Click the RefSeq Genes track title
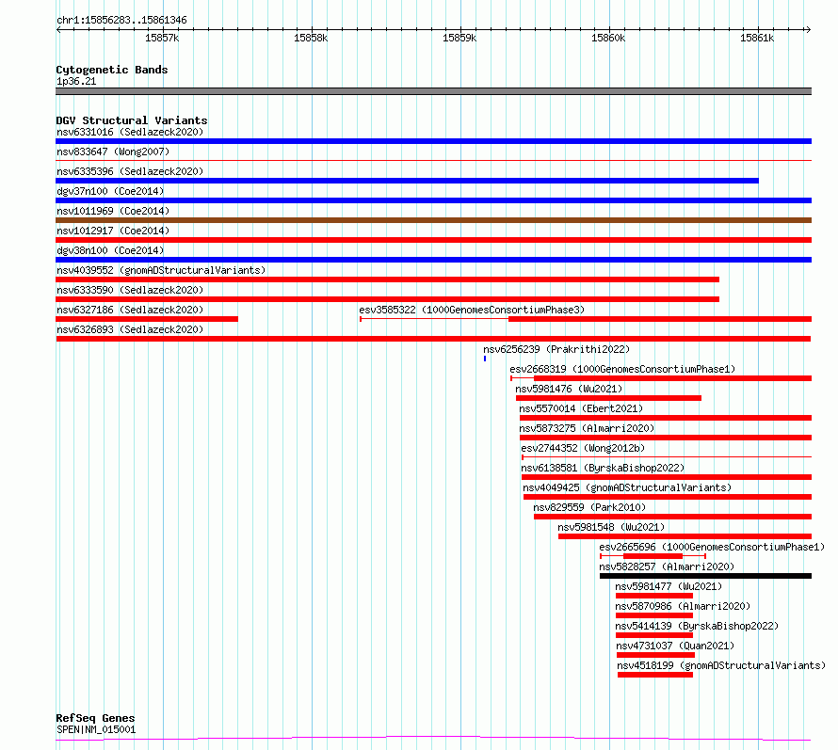The image size is (838, 750). (x=95, y=718)
